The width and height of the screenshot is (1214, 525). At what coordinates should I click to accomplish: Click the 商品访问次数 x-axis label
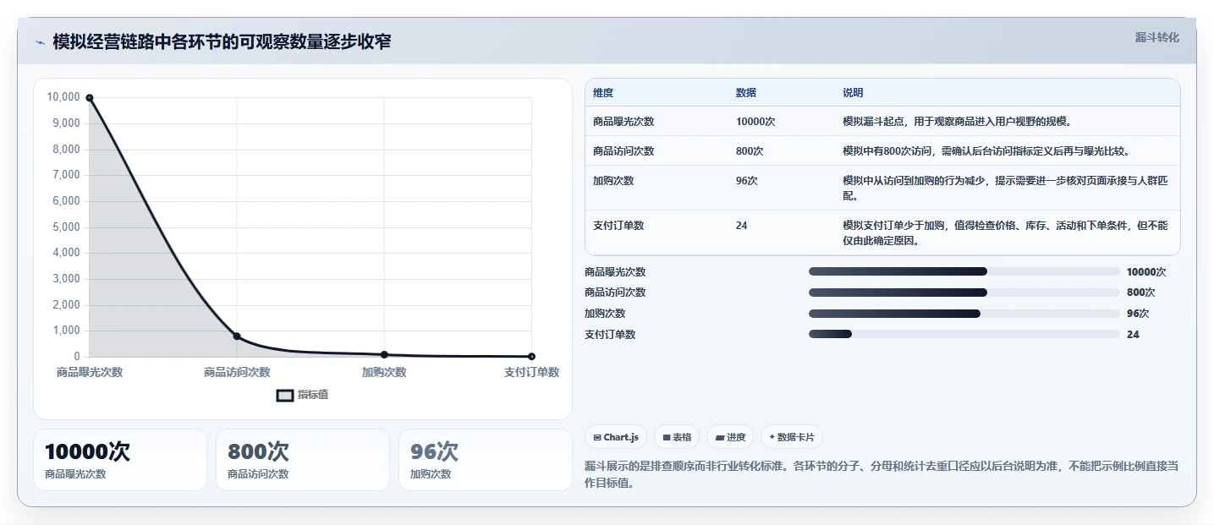click(x=237, y=372)
